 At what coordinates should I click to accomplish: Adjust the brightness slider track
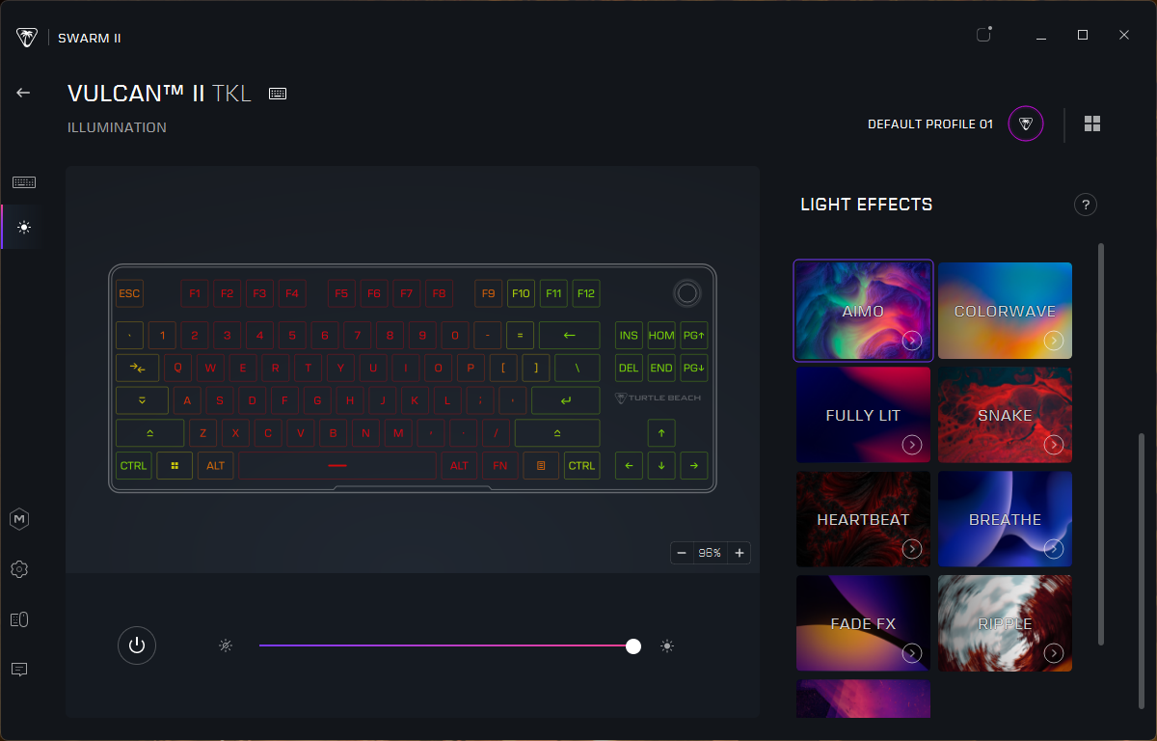click(x=446, y=645)
